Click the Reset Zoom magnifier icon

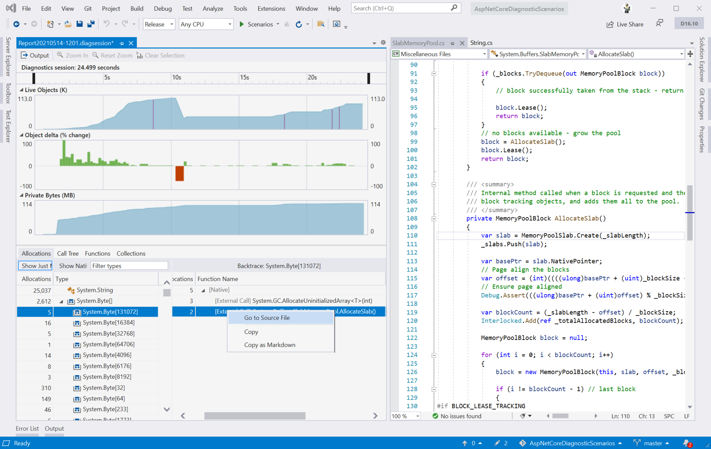click(x=95, y=55)
